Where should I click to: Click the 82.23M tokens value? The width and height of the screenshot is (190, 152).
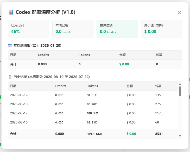coord(92,122)
